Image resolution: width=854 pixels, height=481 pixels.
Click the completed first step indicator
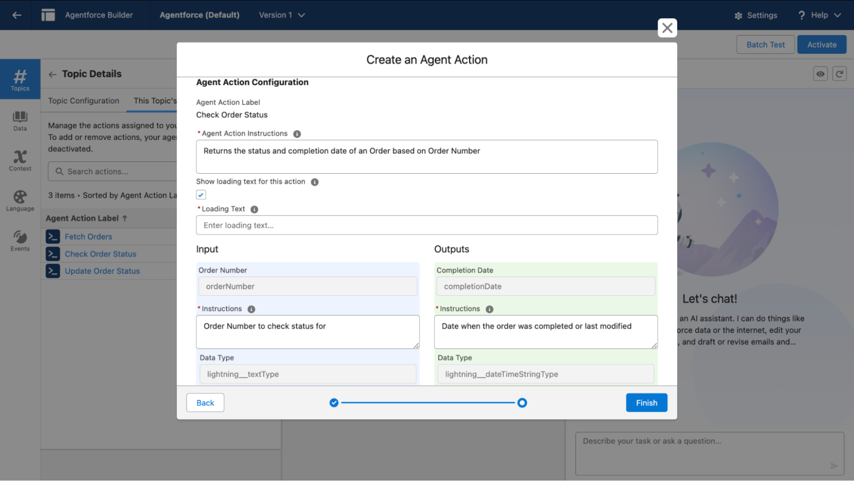[334, 403]
